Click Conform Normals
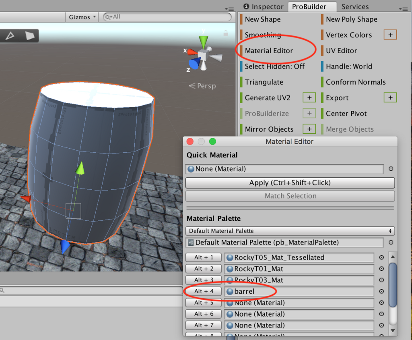This screenshot has height=340, width=412. [x=356, y=82]
